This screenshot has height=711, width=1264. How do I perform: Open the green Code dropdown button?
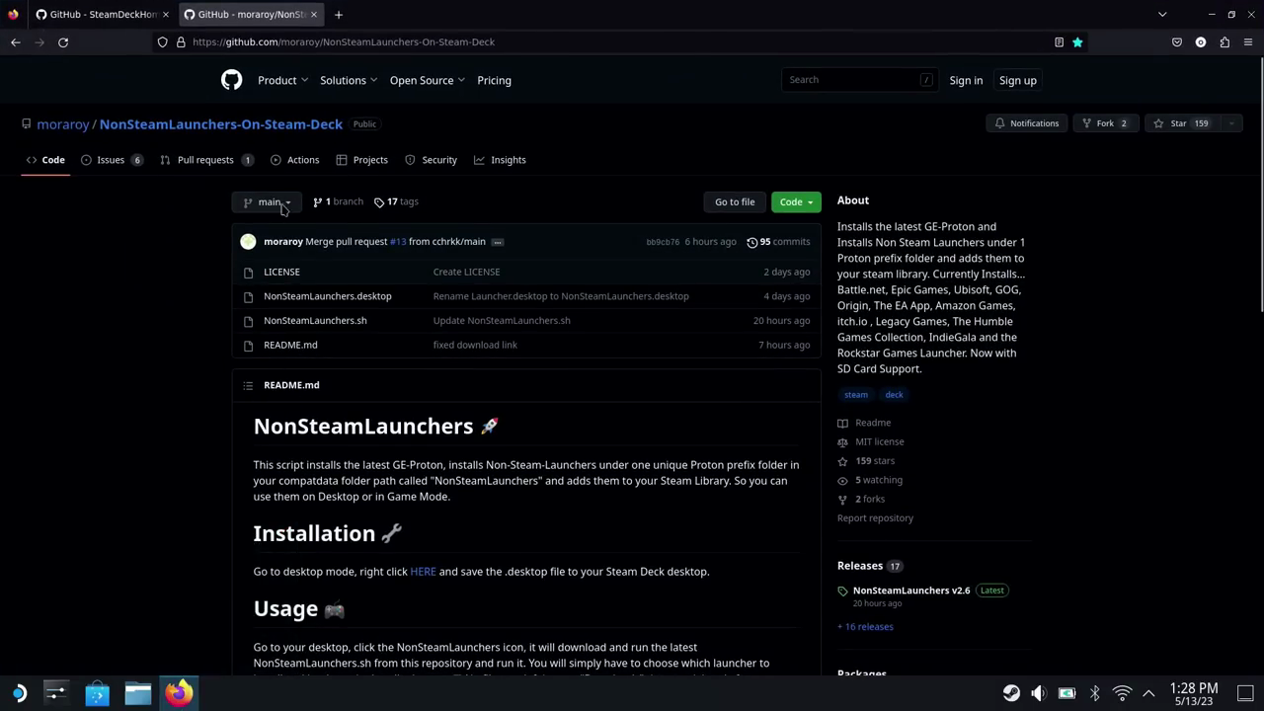[796, 202]
